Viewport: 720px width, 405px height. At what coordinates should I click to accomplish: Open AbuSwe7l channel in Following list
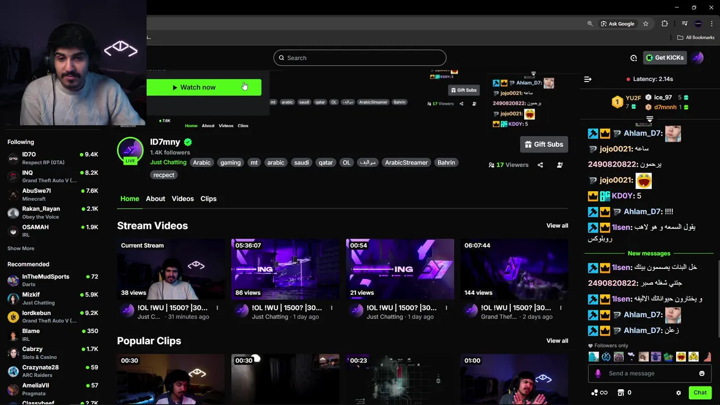(53, 195)
